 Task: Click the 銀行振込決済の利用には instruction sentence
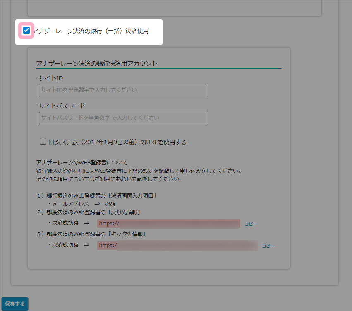click(x=138, y=171)
